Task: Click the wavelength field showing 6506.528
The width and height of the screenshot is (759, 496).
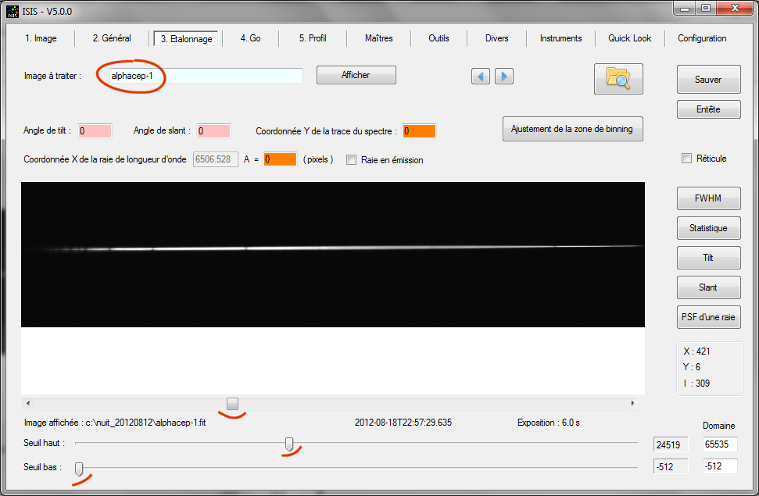Action: 216,159
